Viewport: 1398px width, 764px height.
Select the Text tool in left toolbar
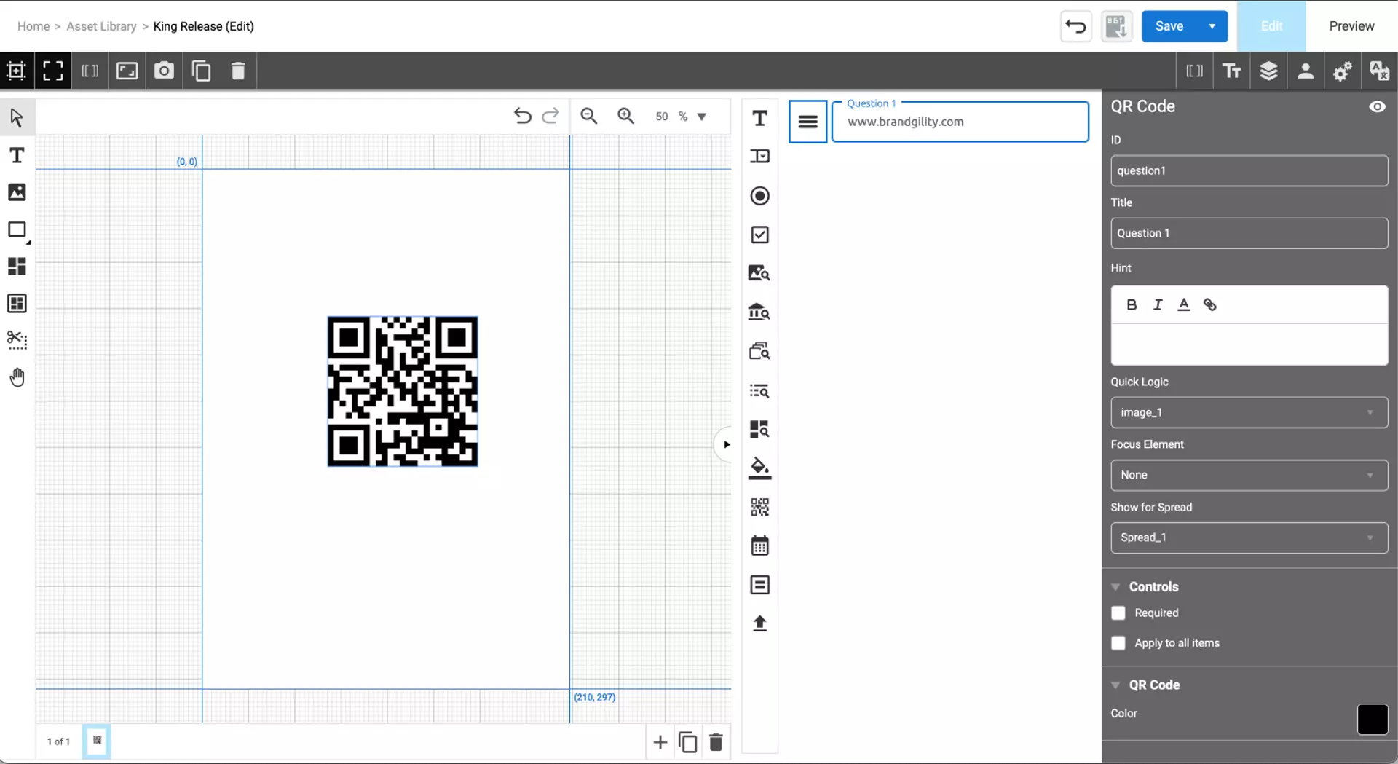(x=17, y=155)
